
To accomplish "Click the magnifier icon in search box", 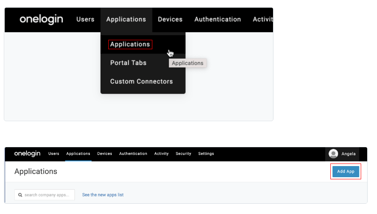I will pos(20,195).
